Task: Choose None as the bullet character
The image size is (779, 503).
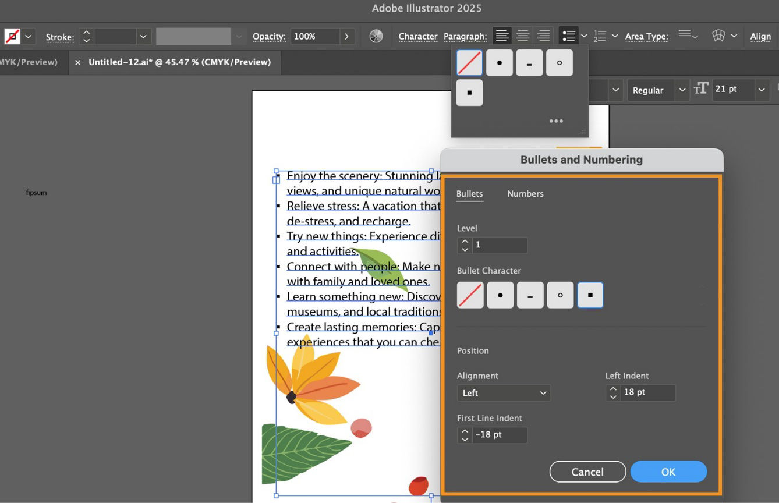Action: tap(470, 295)
